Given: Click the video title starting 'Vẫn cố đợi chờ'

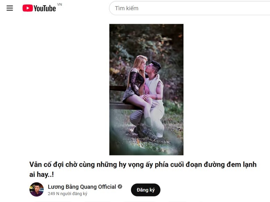Looking at the screenshot, I should click(143, 169).
